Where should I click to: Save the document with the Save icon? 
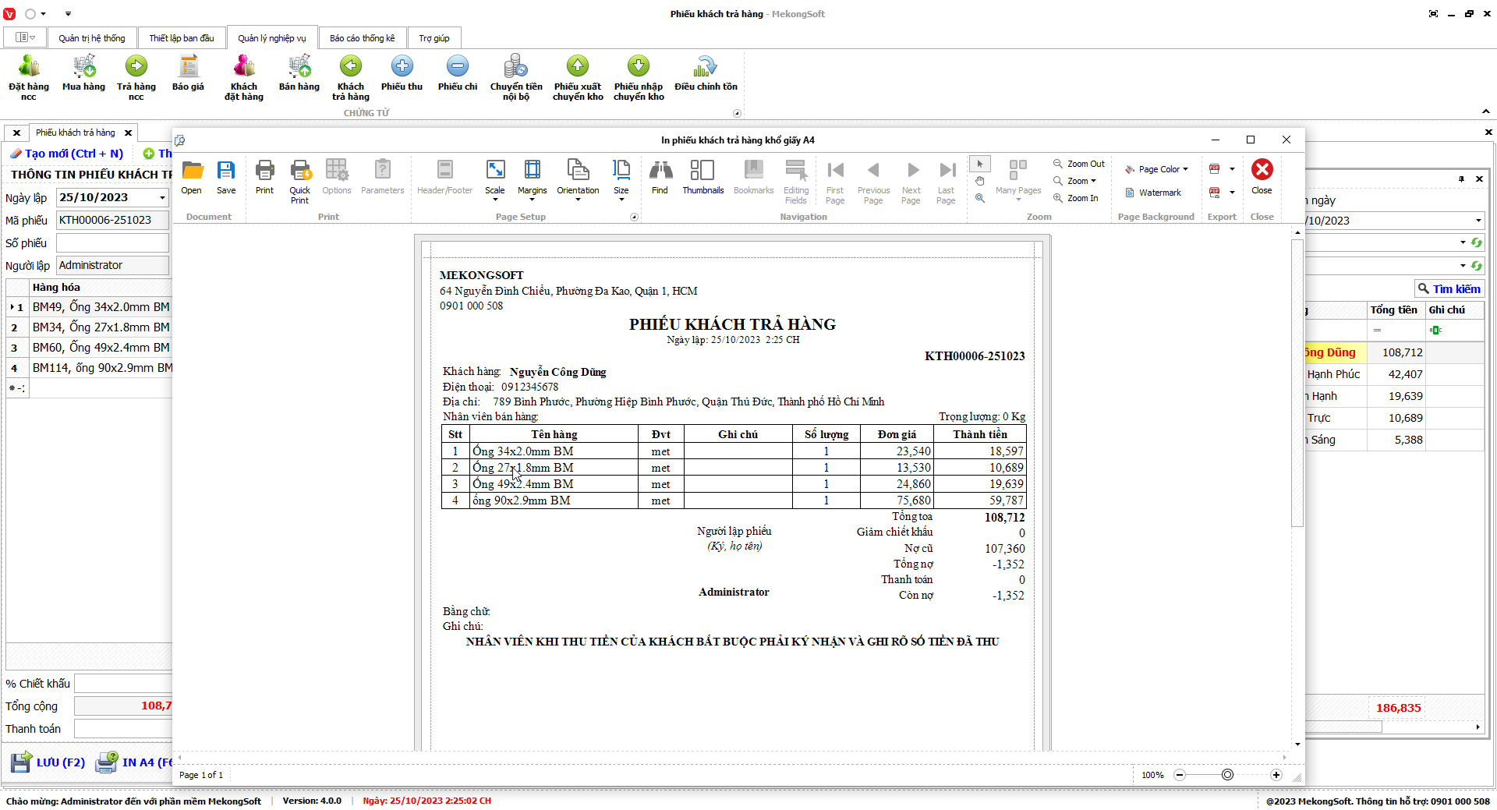pyautogui.click(x=226, y=177)
